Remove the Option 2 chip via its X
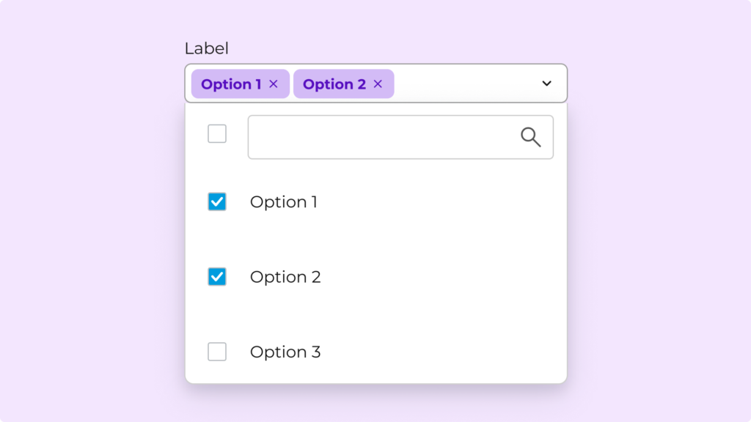The height and width of the screenshot is (422, 751). (378, 84)
